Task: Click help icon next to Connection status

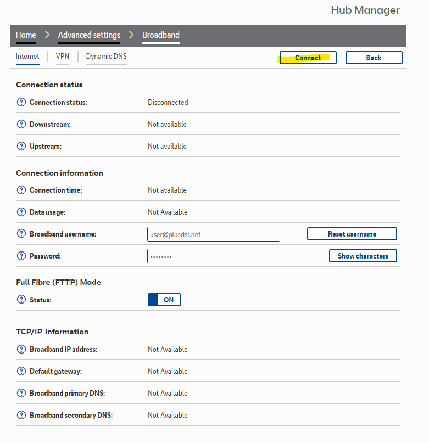Action: [x=21, y=102]
